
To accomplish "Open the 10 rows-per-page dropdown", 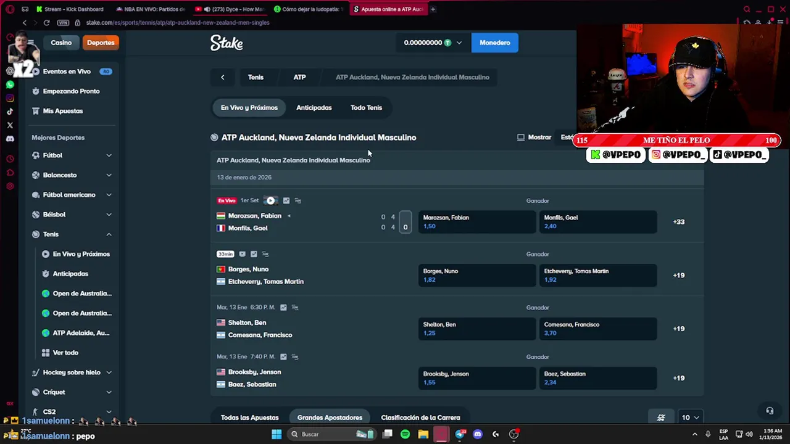I will (689, 417).
